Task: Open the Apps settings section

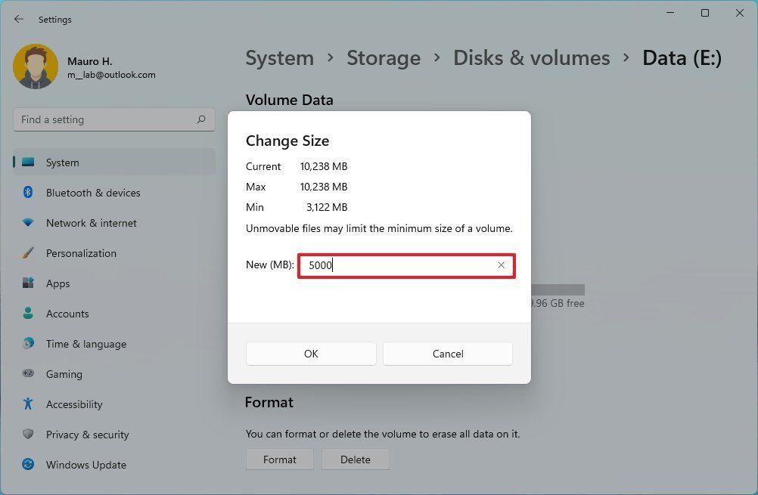Action: [x=57, y=283]
